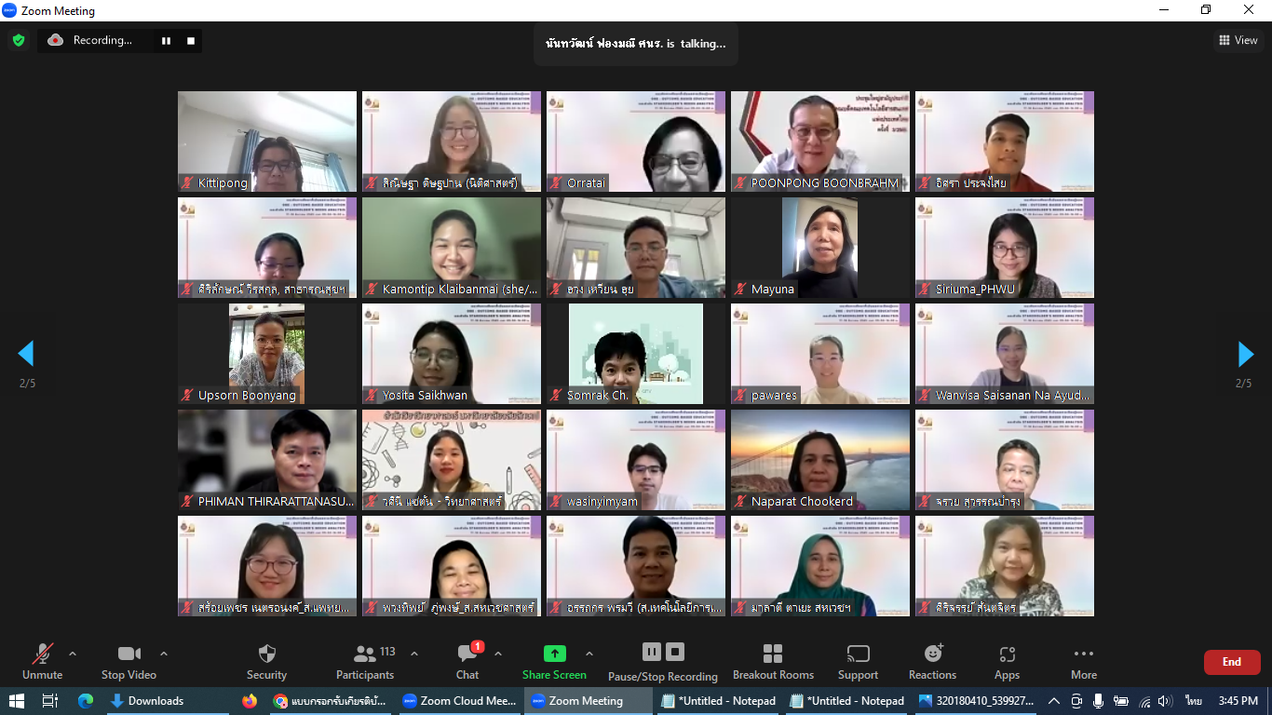The height and width of the screenshot is (715, 1272).
Task: Pause recording in bottom toolbar
Action: [x=652, y=652]
